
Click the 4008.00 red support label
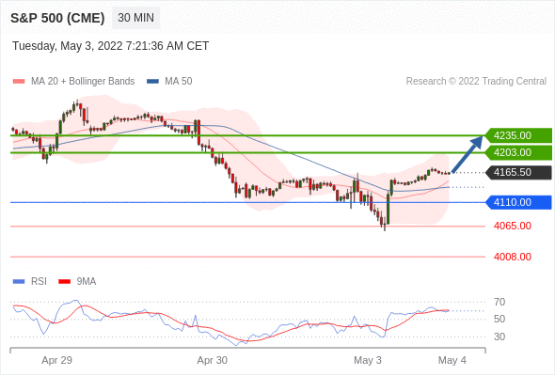coord(512,257)
